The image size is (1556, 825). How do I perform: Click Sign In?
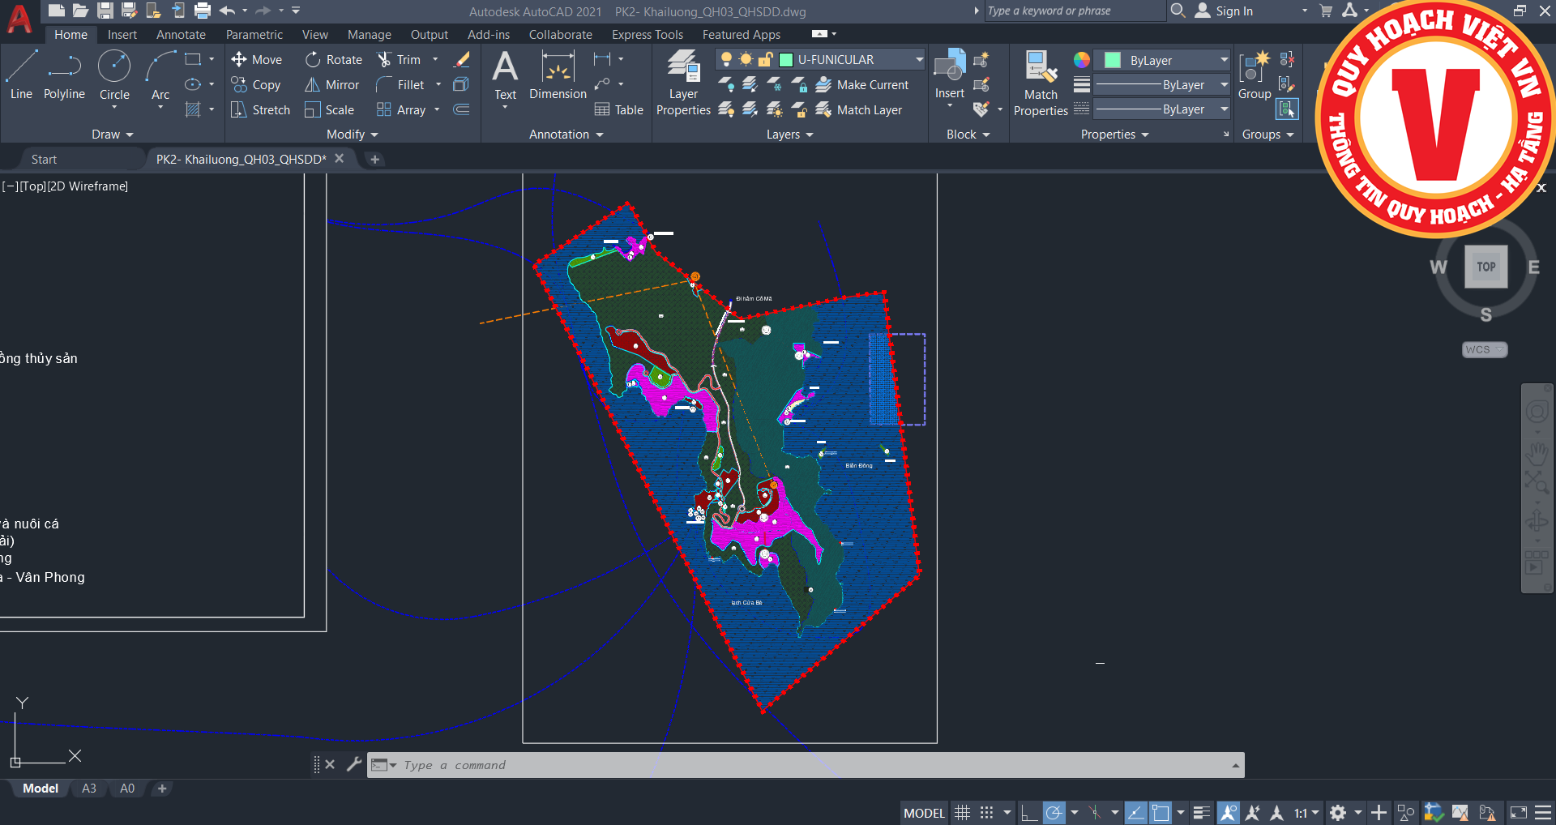click(1233, 11)
